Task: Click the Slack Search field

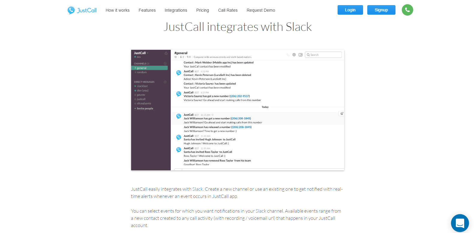Action: (323, 55)
